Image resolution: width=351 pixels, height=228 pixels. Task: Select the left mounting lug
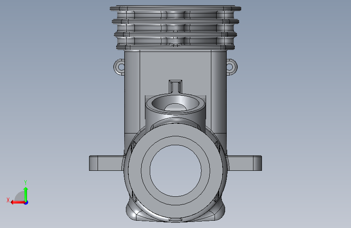pos(106,163)
